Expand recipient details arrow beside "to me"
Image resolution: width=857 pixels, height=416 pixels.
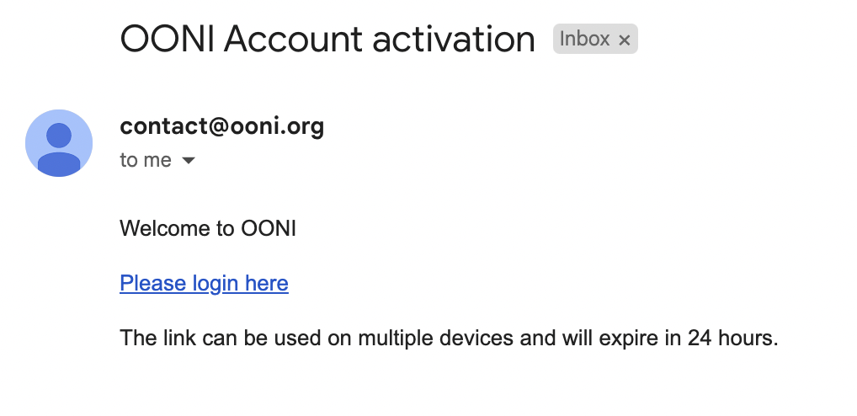(189, 160)
